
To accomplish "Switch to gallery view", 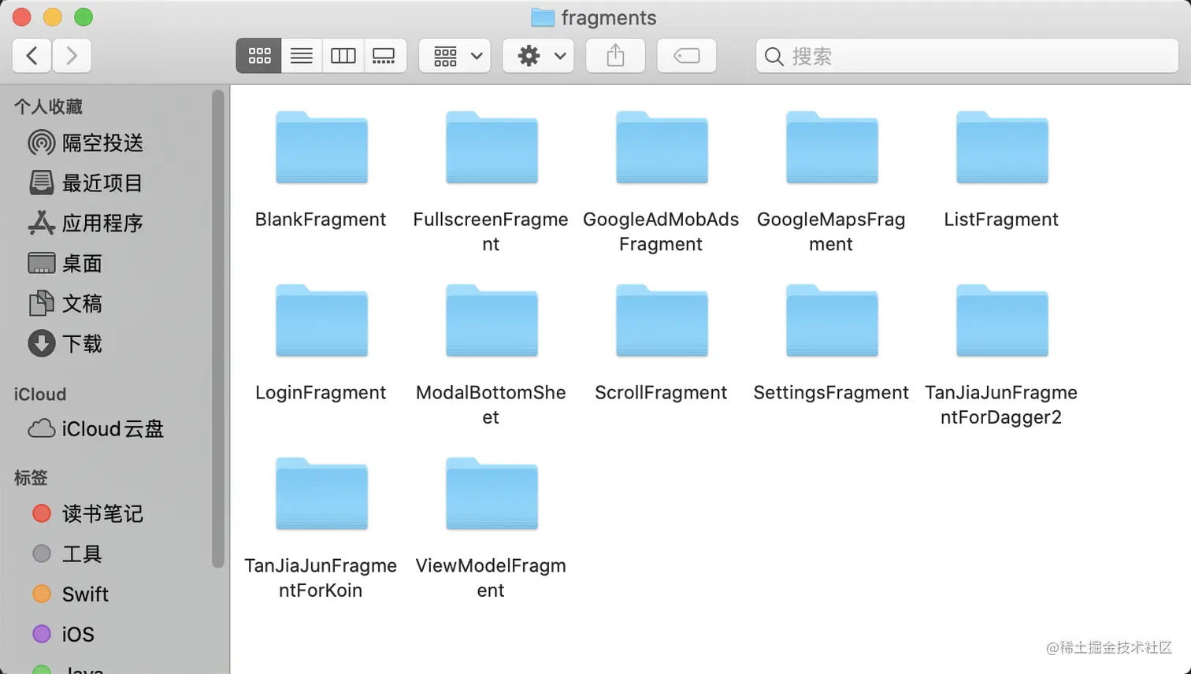I will coord(385,55).
